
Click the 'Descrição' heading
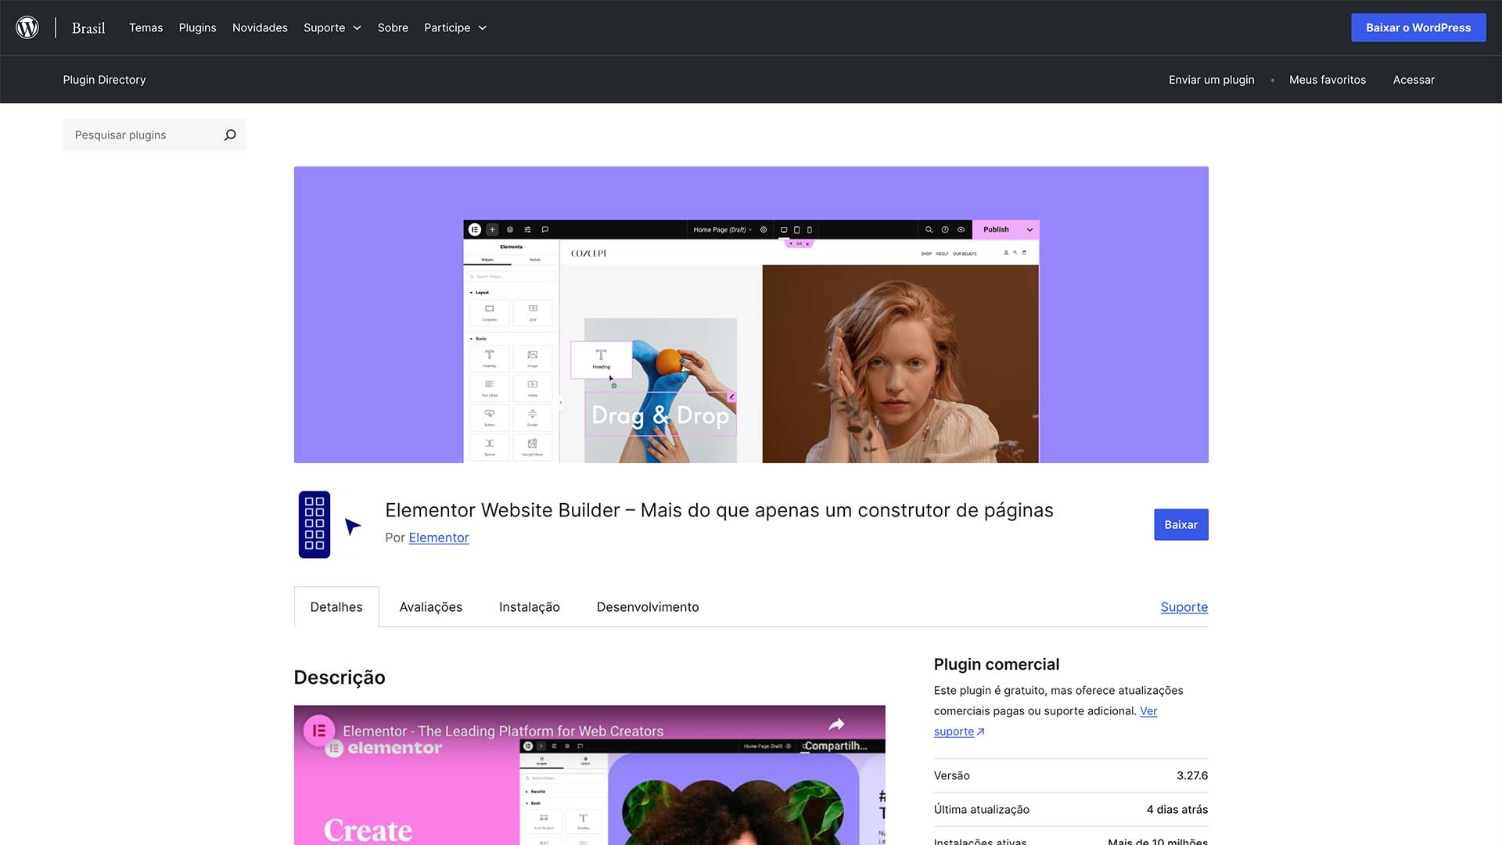pos(340,678)
